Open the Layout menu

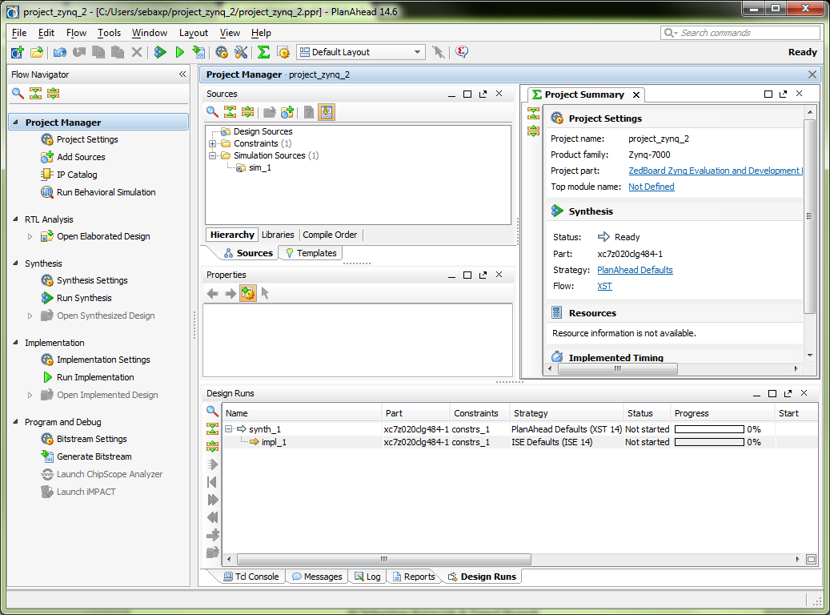click(x=194, y=33)
